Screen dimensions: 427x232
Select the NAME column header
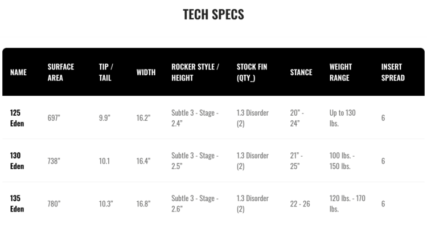pyautogui.click(x=18, y=72)
